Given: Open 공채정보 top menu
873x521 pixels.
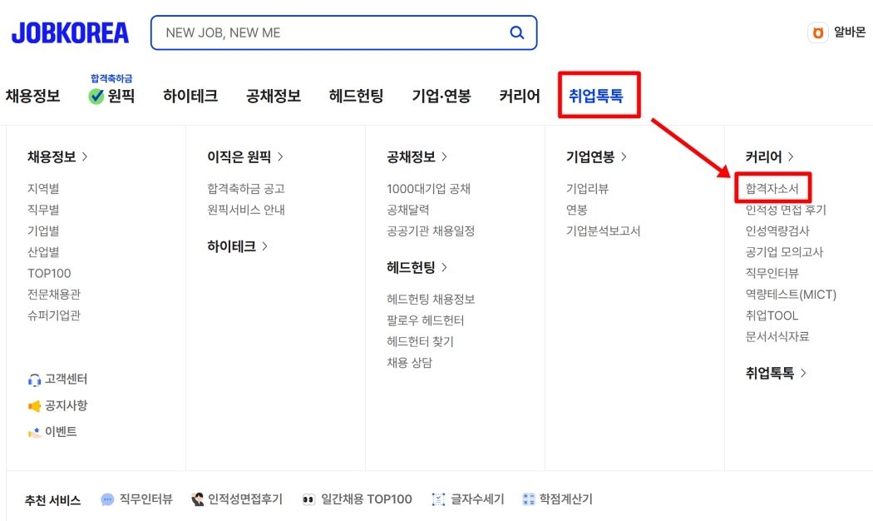Looking at the screenshot, I should pos(274,96).
